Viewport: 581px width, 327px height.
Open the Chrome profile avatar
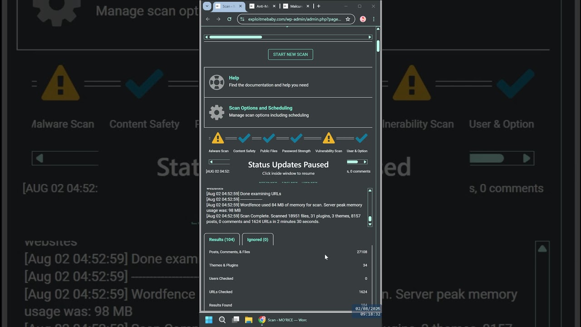pos(363,19)
